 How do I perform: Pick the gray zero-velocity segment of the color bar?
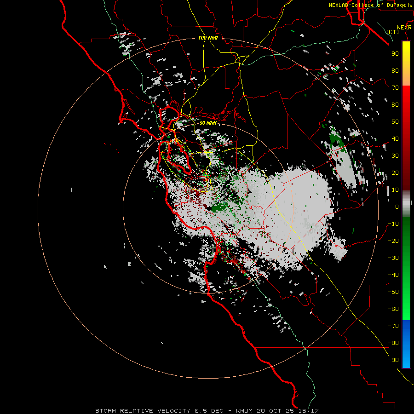(406, 204)
